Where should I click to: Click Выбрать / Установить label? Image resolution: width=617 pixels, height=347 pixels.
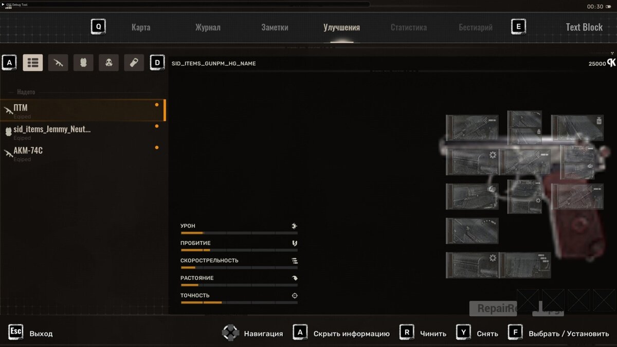pos(569,334)
